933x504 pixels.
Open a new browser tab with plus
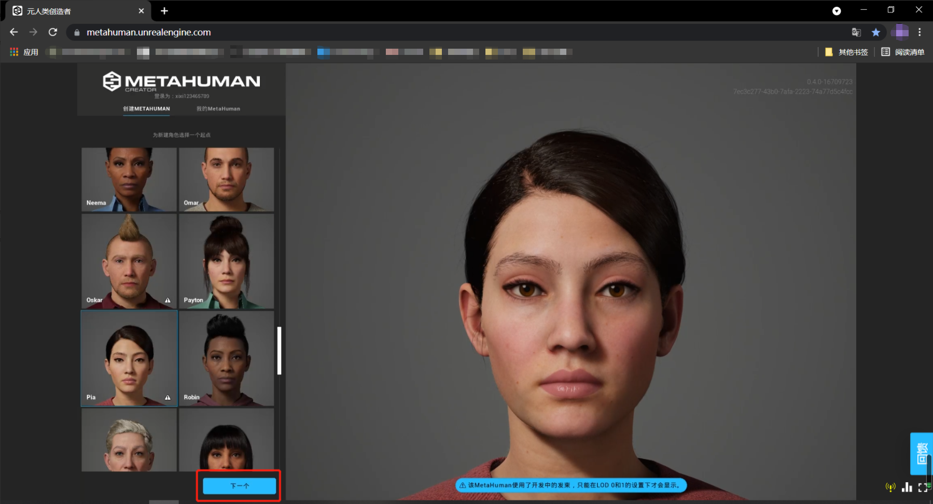pos(164,11)
